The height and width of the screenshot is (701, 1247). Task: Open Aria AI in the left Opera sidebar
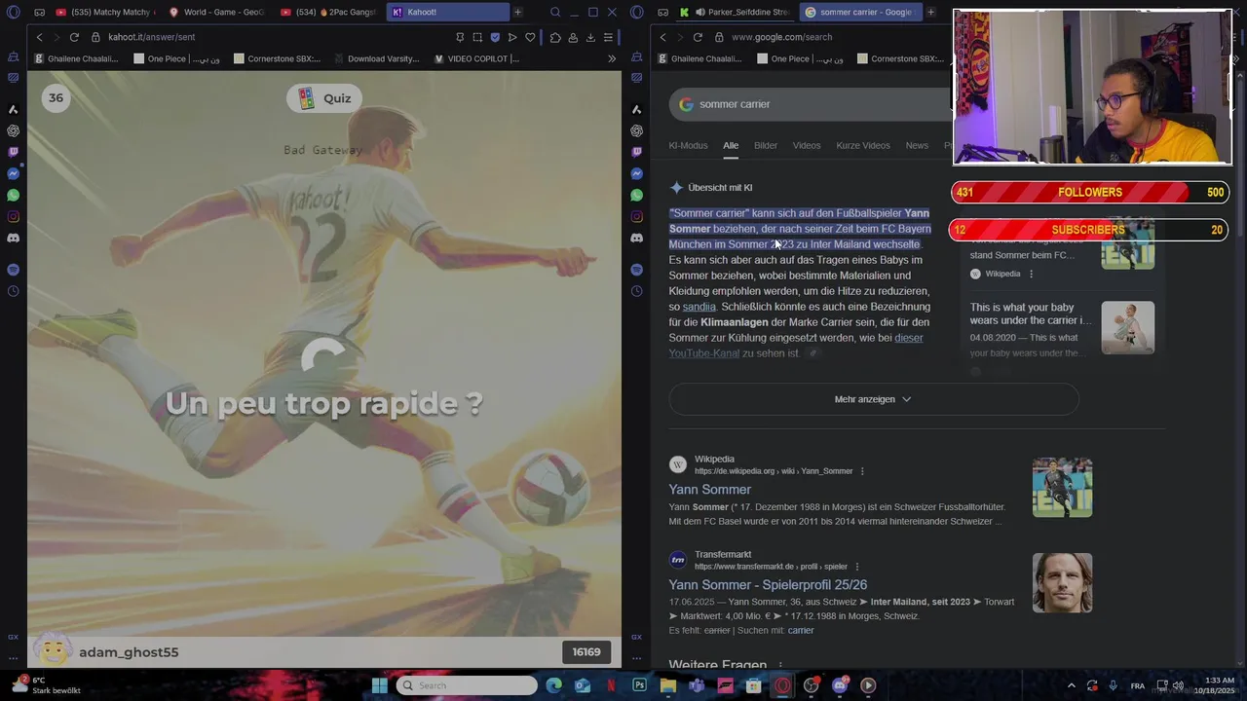click(13, 109)
